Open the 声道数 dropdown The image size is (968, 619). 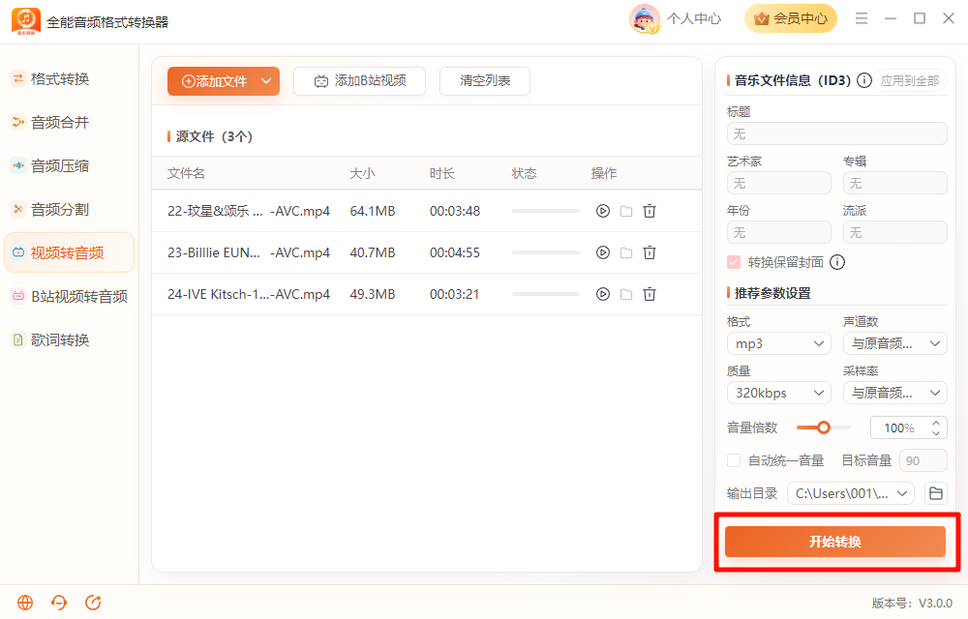coord(894,343)
